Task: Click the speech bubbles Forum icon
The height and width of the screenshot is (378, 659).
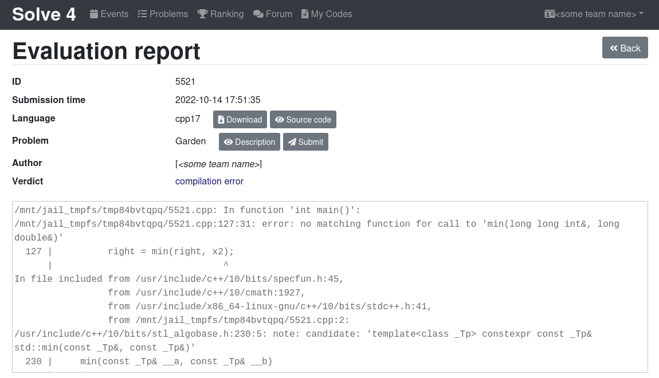Action: click(258, 14)
